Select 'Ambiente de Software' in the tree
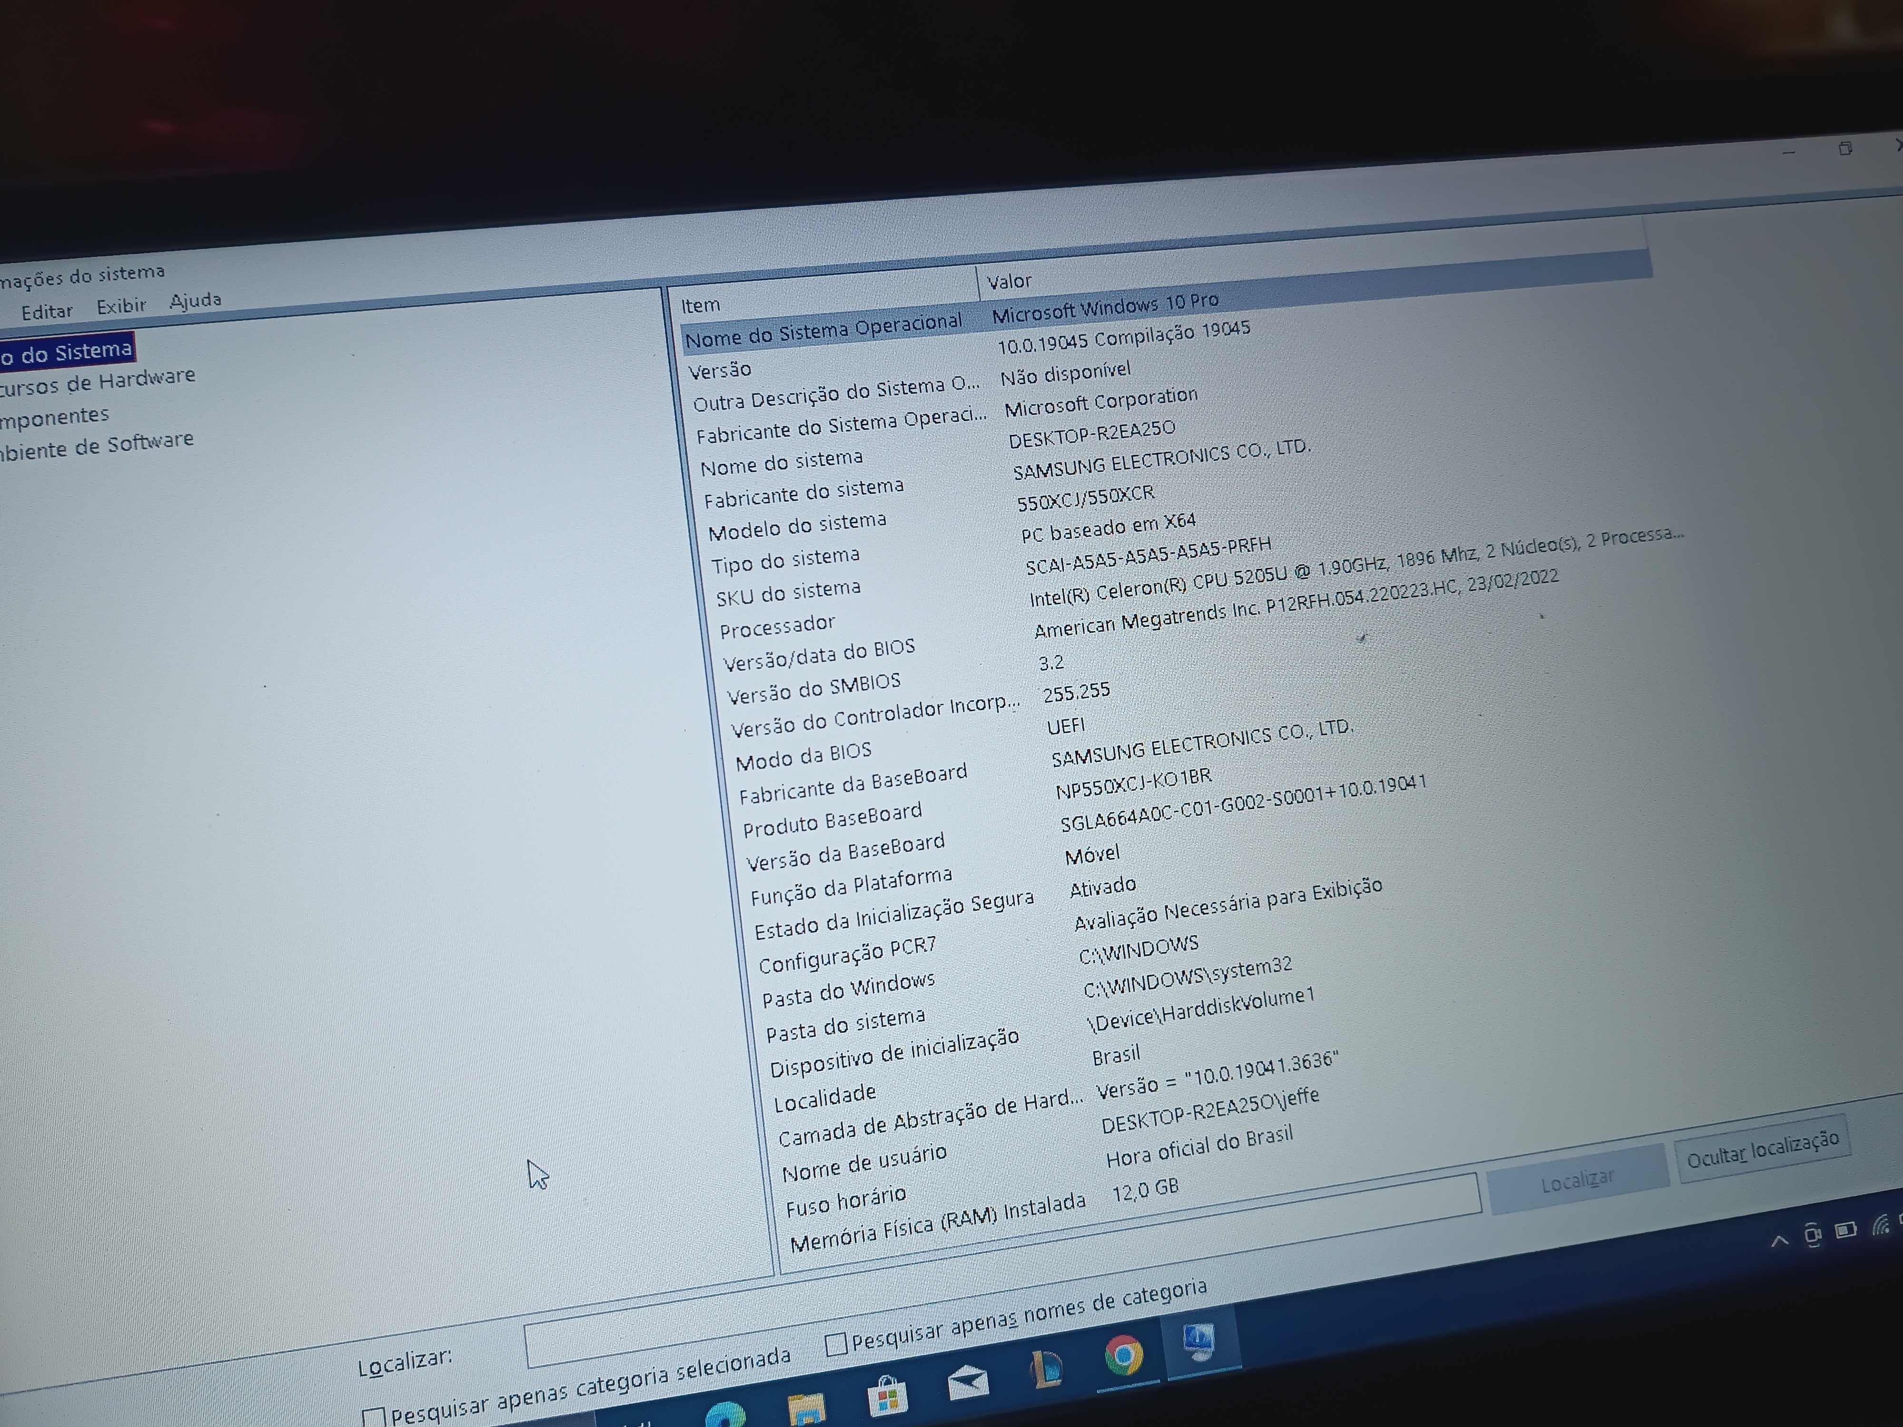Image resolution: width=1903 pixels, height=1427 pixels. [x=97, y=446]
